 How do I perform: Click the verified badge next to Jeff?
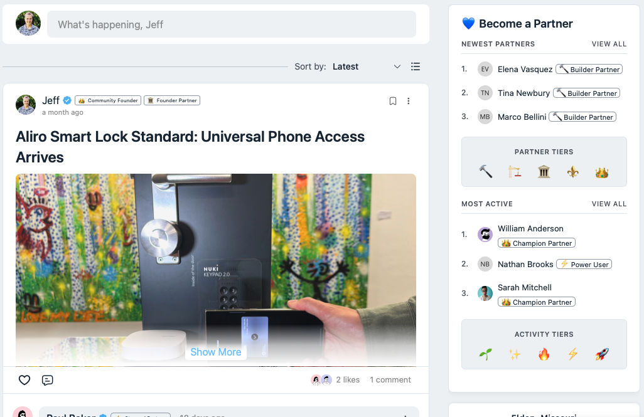67,100
